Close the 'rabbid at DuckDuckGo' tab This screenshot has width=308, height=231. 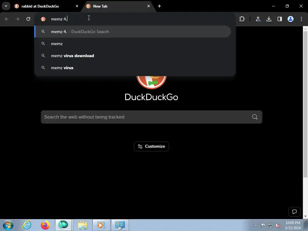(x=77, y=6)
